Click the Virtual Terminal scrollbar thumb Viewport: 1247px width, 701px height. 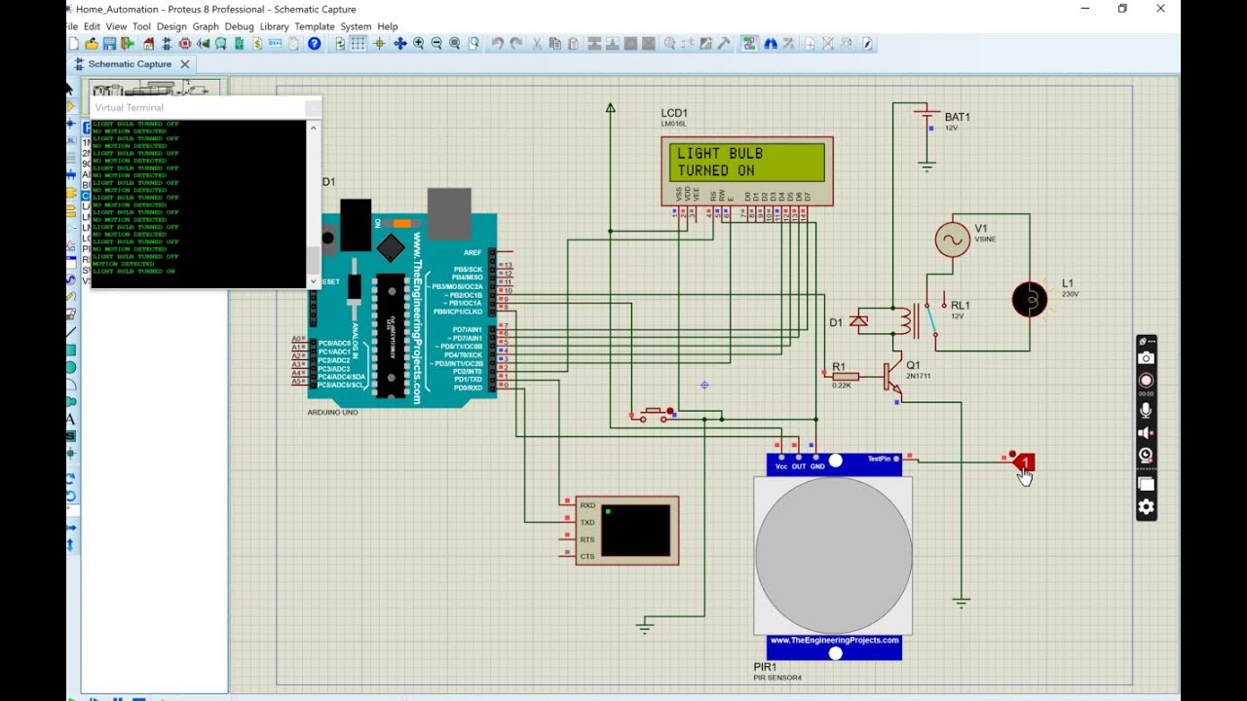tap(314, 261)
